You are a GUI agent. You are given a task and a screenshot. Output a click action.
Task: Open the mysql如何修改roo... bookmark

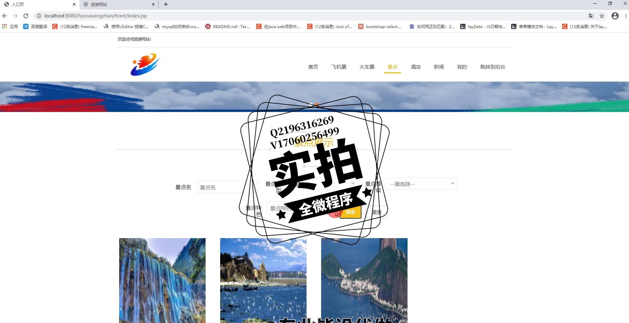(x=177, y=26)
